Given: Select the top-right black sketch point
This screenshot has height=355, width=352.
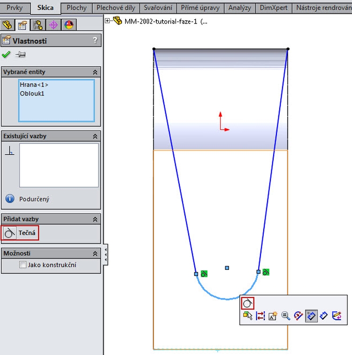Looking at the screenshot, I should tap(288, 49).
